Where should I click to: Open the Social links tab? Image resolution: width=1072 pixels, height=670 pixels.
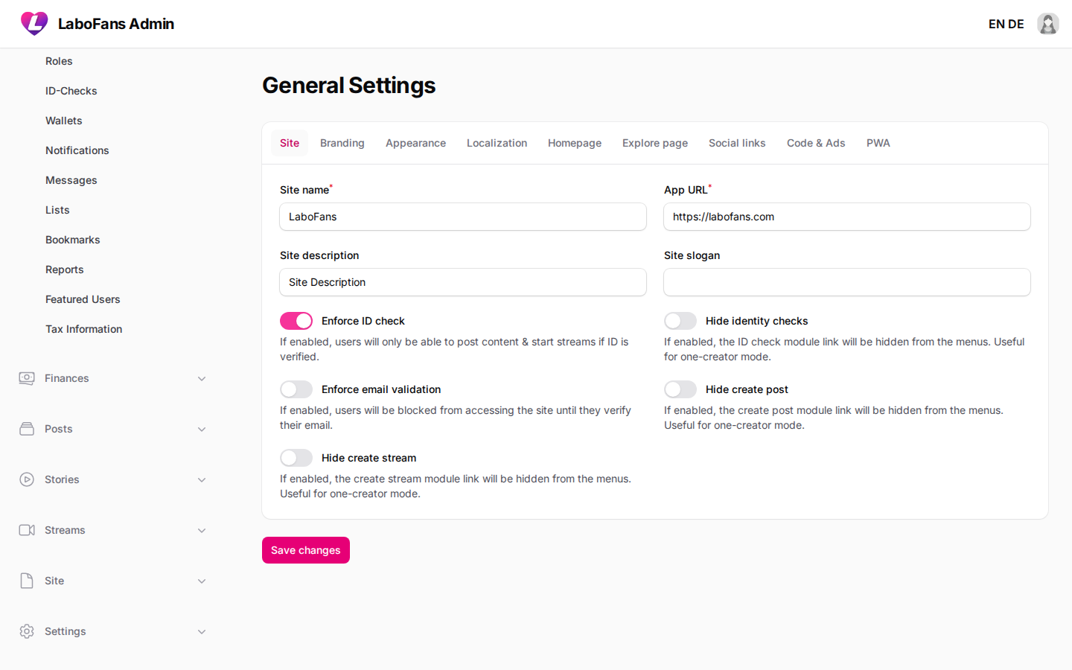point(737,143)
